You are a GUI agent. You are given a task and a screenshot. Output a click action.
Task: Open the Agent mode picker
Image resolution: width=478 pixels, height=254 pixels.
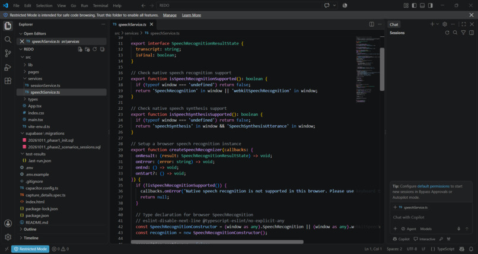[x=409, y=228]
